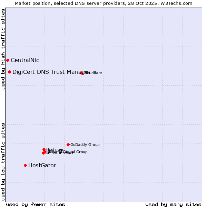
Task: Click the Cloudflare red diamond marker
Action: pos(81,73)
